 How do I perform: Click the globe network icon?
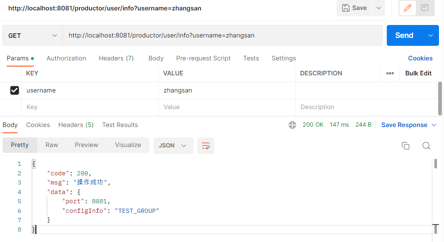pos(292,125)
